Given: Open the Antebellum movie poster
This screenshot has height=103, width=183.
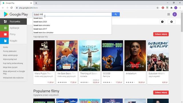Looking at the screenshot, I should click(x=135, y=56).
